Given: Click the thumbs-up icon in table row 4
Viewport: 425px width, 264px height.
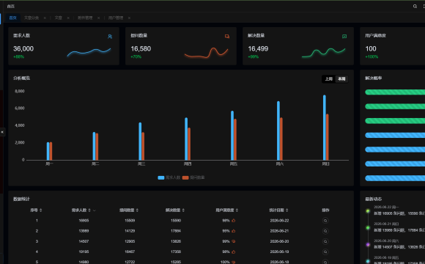Looking at the screenshot, I should [233, 252].
